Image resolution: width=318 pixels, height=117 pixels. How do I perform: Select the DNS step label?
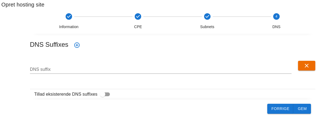276,27
